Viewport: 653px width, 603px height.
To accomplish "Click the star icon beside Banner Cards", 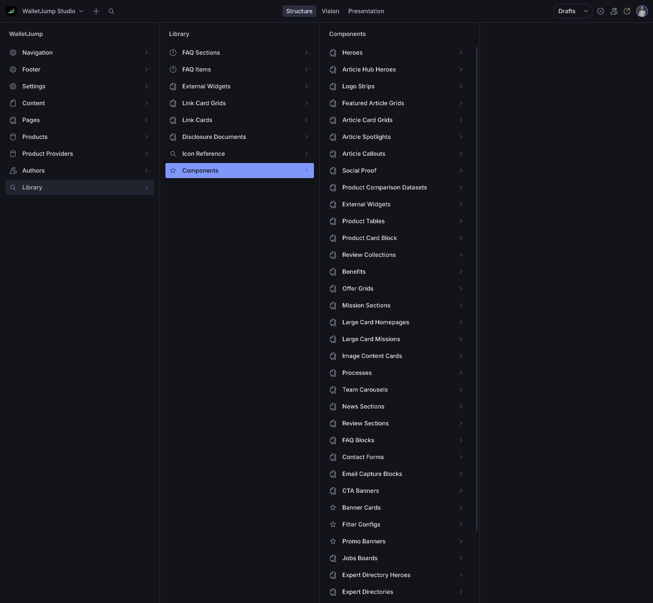I will (333, 507).
